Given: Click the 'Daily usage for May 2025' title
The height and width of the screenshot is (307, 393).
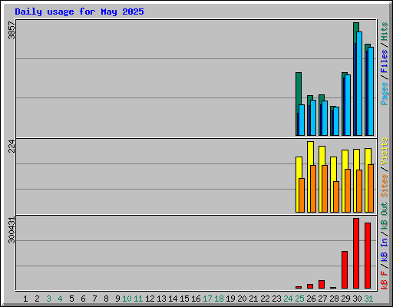Looking at the screenshot, I should pos(79,12).
